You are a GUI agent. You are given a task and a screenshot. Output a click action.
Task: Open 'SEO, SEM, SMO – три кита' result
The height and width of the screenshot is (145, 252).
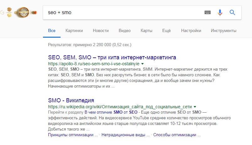[112, 57]
